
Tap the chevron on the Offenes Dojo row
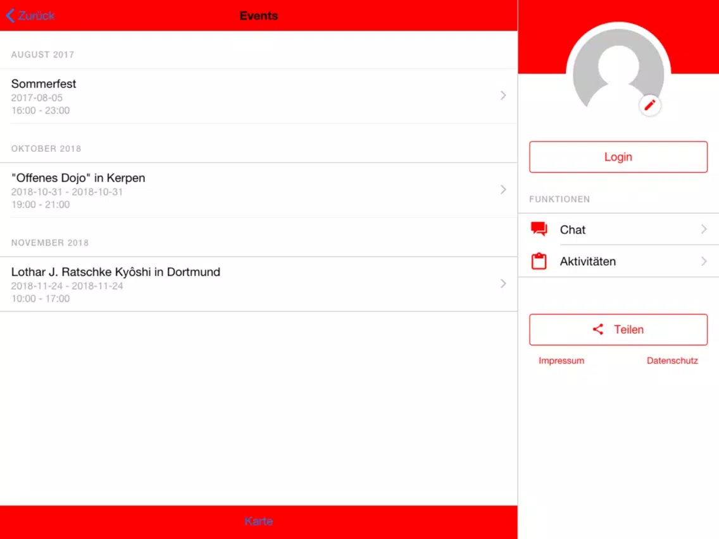(503, 189)
